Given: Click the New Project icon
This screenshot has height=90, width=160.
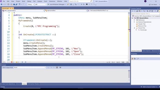Looking at the screenshot, I should (x=8, y=4).
